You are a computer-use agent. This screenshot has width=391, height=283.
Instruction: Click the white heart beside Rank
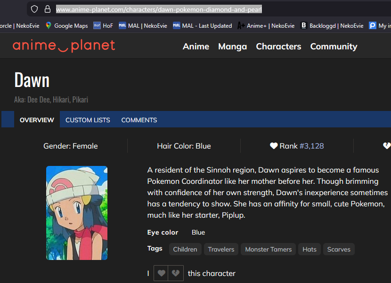[x=274, y=146]
